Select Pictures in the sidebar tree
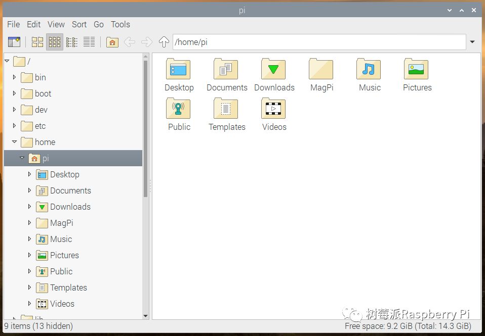 (64, 255)
